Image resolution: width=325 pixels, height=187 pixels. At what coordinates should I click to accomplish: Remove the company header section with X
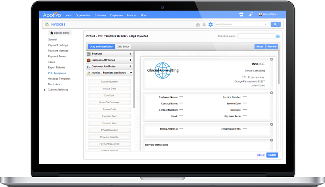[272, 59]
